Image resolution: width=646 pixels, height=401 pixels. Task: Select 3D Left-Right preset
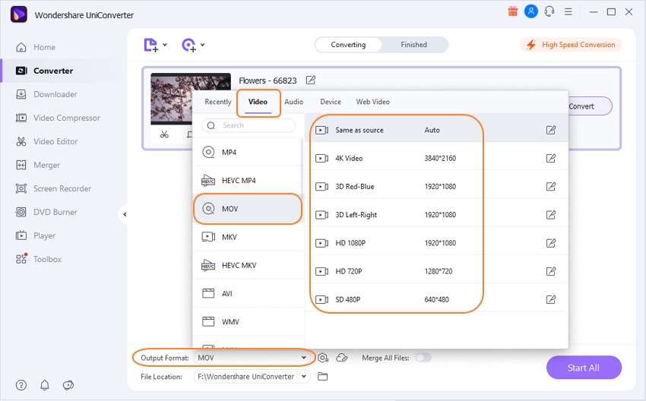point(437,214)
